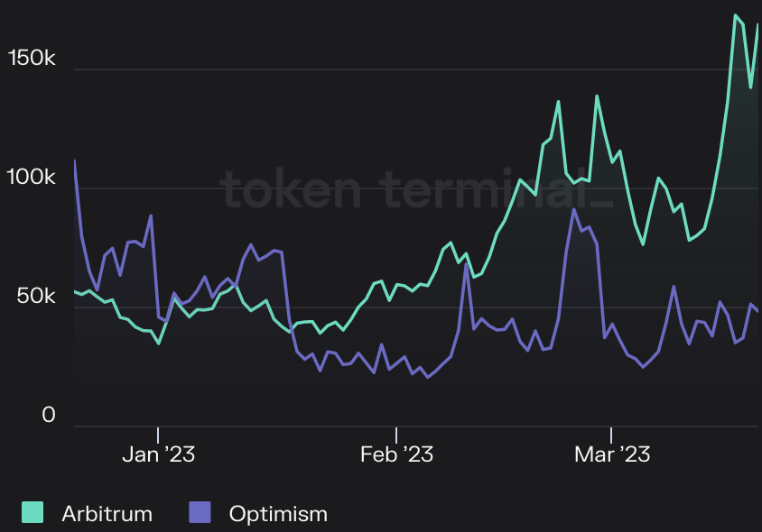This screenshot has width=762, height=532.
Task: Select the Feb '23 x-axis label
Action: coord(396,454)
